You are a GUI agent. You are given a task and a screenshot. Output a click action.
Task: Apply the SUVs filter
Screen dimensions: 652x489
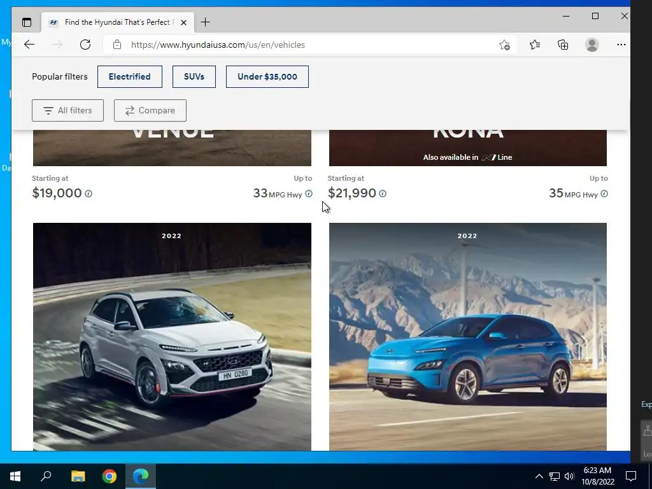coord(194,76)
